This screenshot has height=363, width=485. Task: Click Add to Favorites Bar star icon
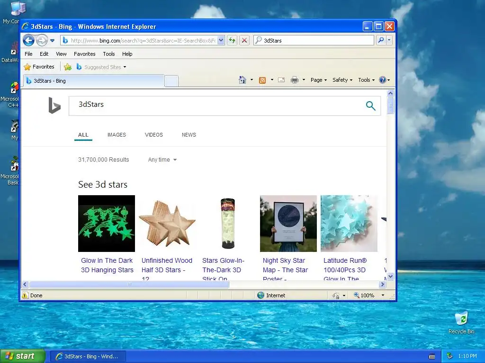[67, 67]
